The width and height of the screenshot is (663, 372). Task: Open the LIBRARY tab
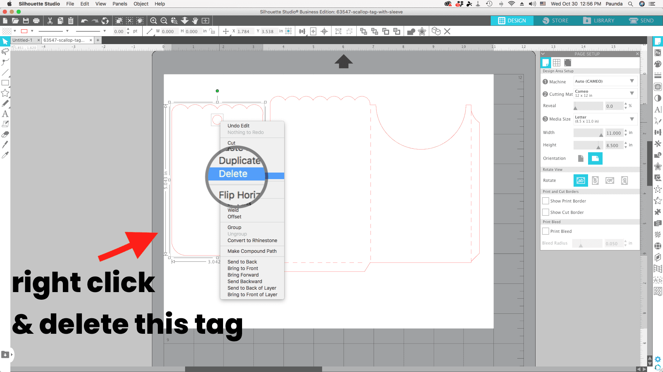599,21
